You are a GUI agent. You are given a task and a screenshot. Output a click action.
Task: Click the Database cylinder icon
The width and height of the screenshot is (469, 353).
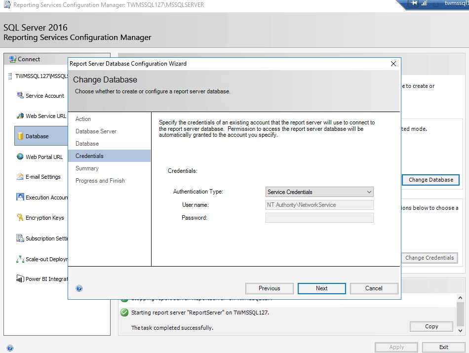[20, 136]
